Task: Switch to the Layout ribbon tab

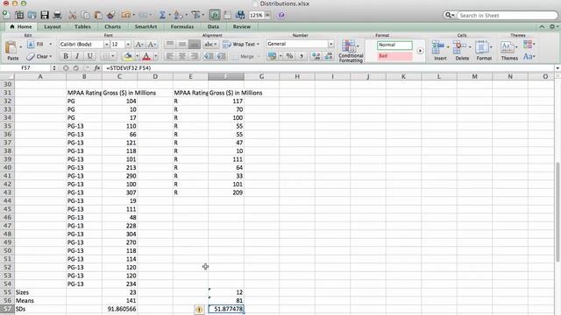Action: (x=53, y=27)
